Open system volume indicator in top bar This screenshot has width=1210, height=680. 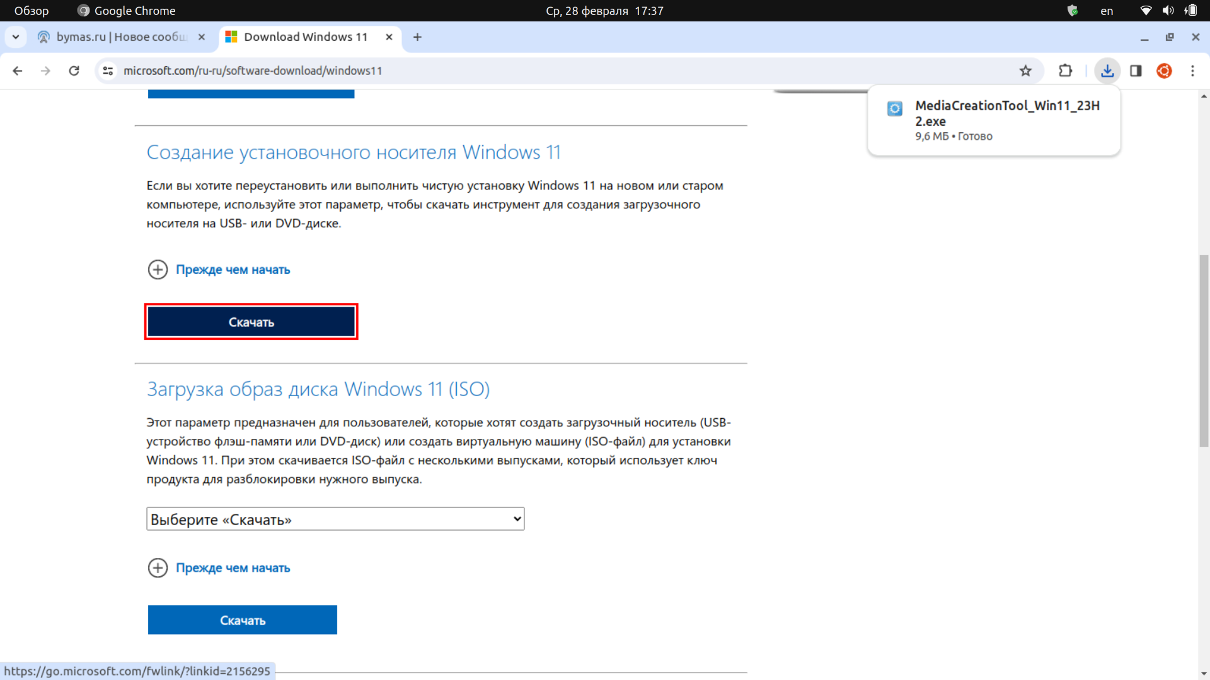point(1168,11)
